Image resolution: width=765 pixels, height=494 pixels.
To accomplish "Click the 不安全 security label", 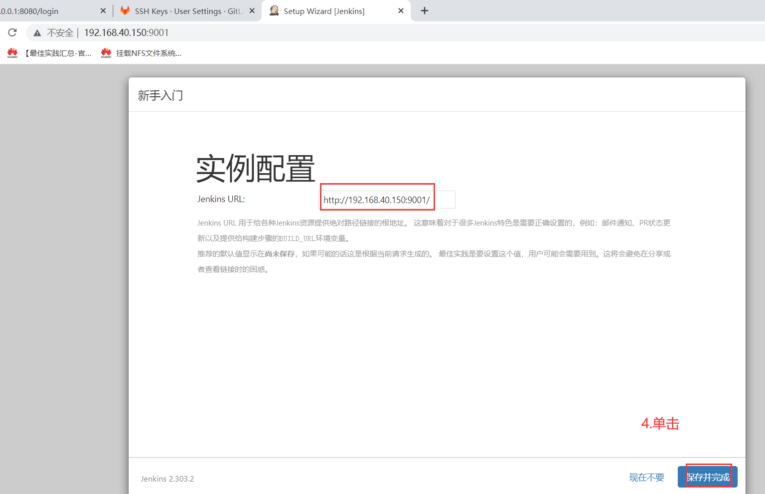I will pyautogui.click(x=60, y=33).
